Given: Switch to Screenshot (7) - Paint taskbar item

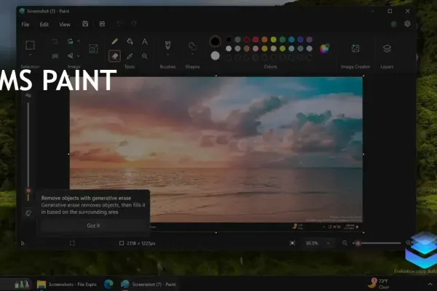Looking at the screenshot, I should [x=149, y=284].
